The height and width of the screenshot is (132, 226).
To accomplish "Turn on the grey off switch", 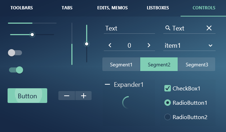I will pyautogui.click(x=15, y=53).
